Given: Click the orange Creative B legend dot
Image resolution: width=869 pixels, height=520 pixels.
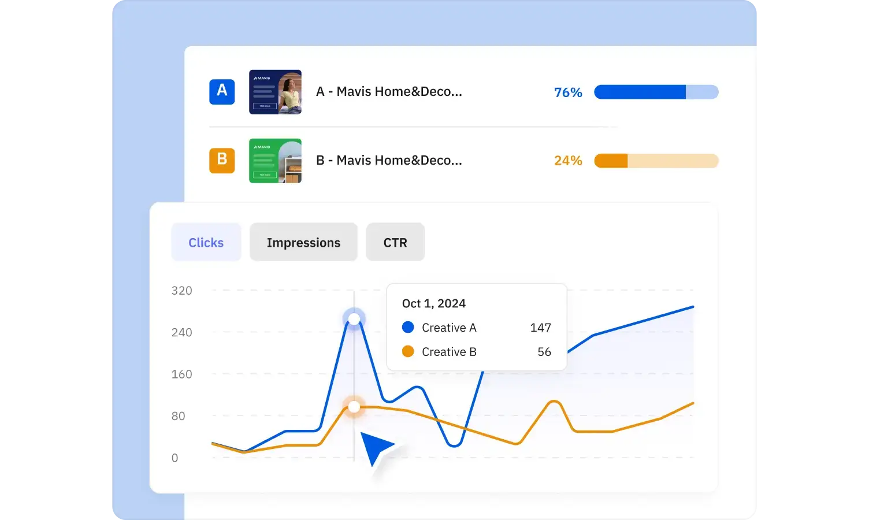Looking at the screenshot, I should (x=408, y=351).
